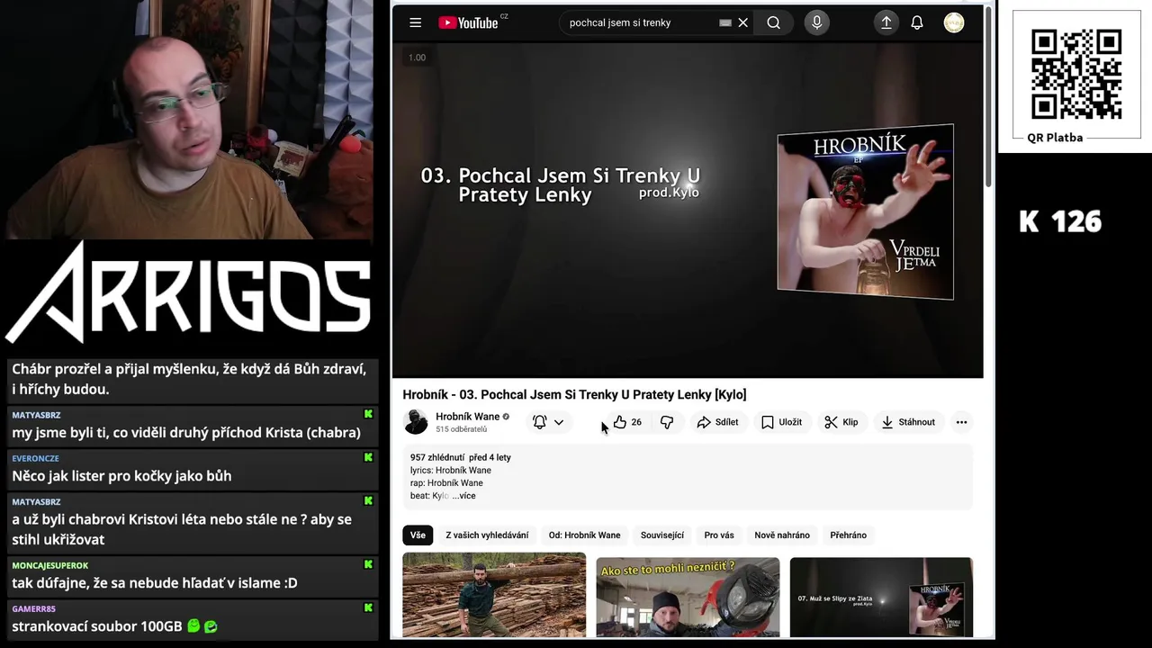Select the Vše filter chip

[x=418, y=535]
